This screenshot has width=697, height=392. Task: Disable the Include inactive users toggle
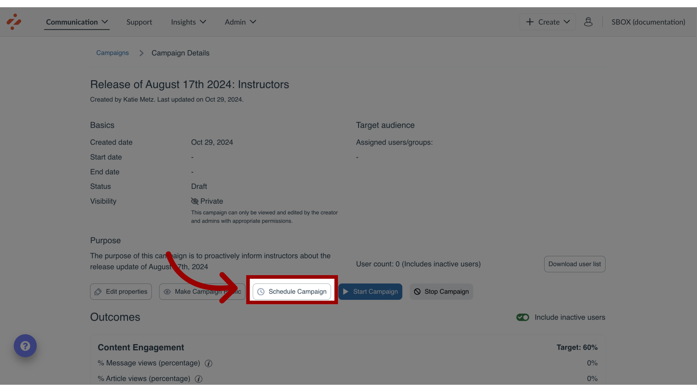tap(522, 317)
